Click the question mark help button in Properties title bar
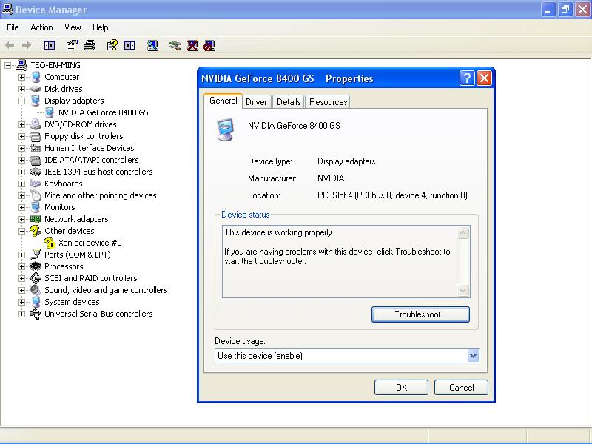The image size is (592, 444). (x=466, y=78)
